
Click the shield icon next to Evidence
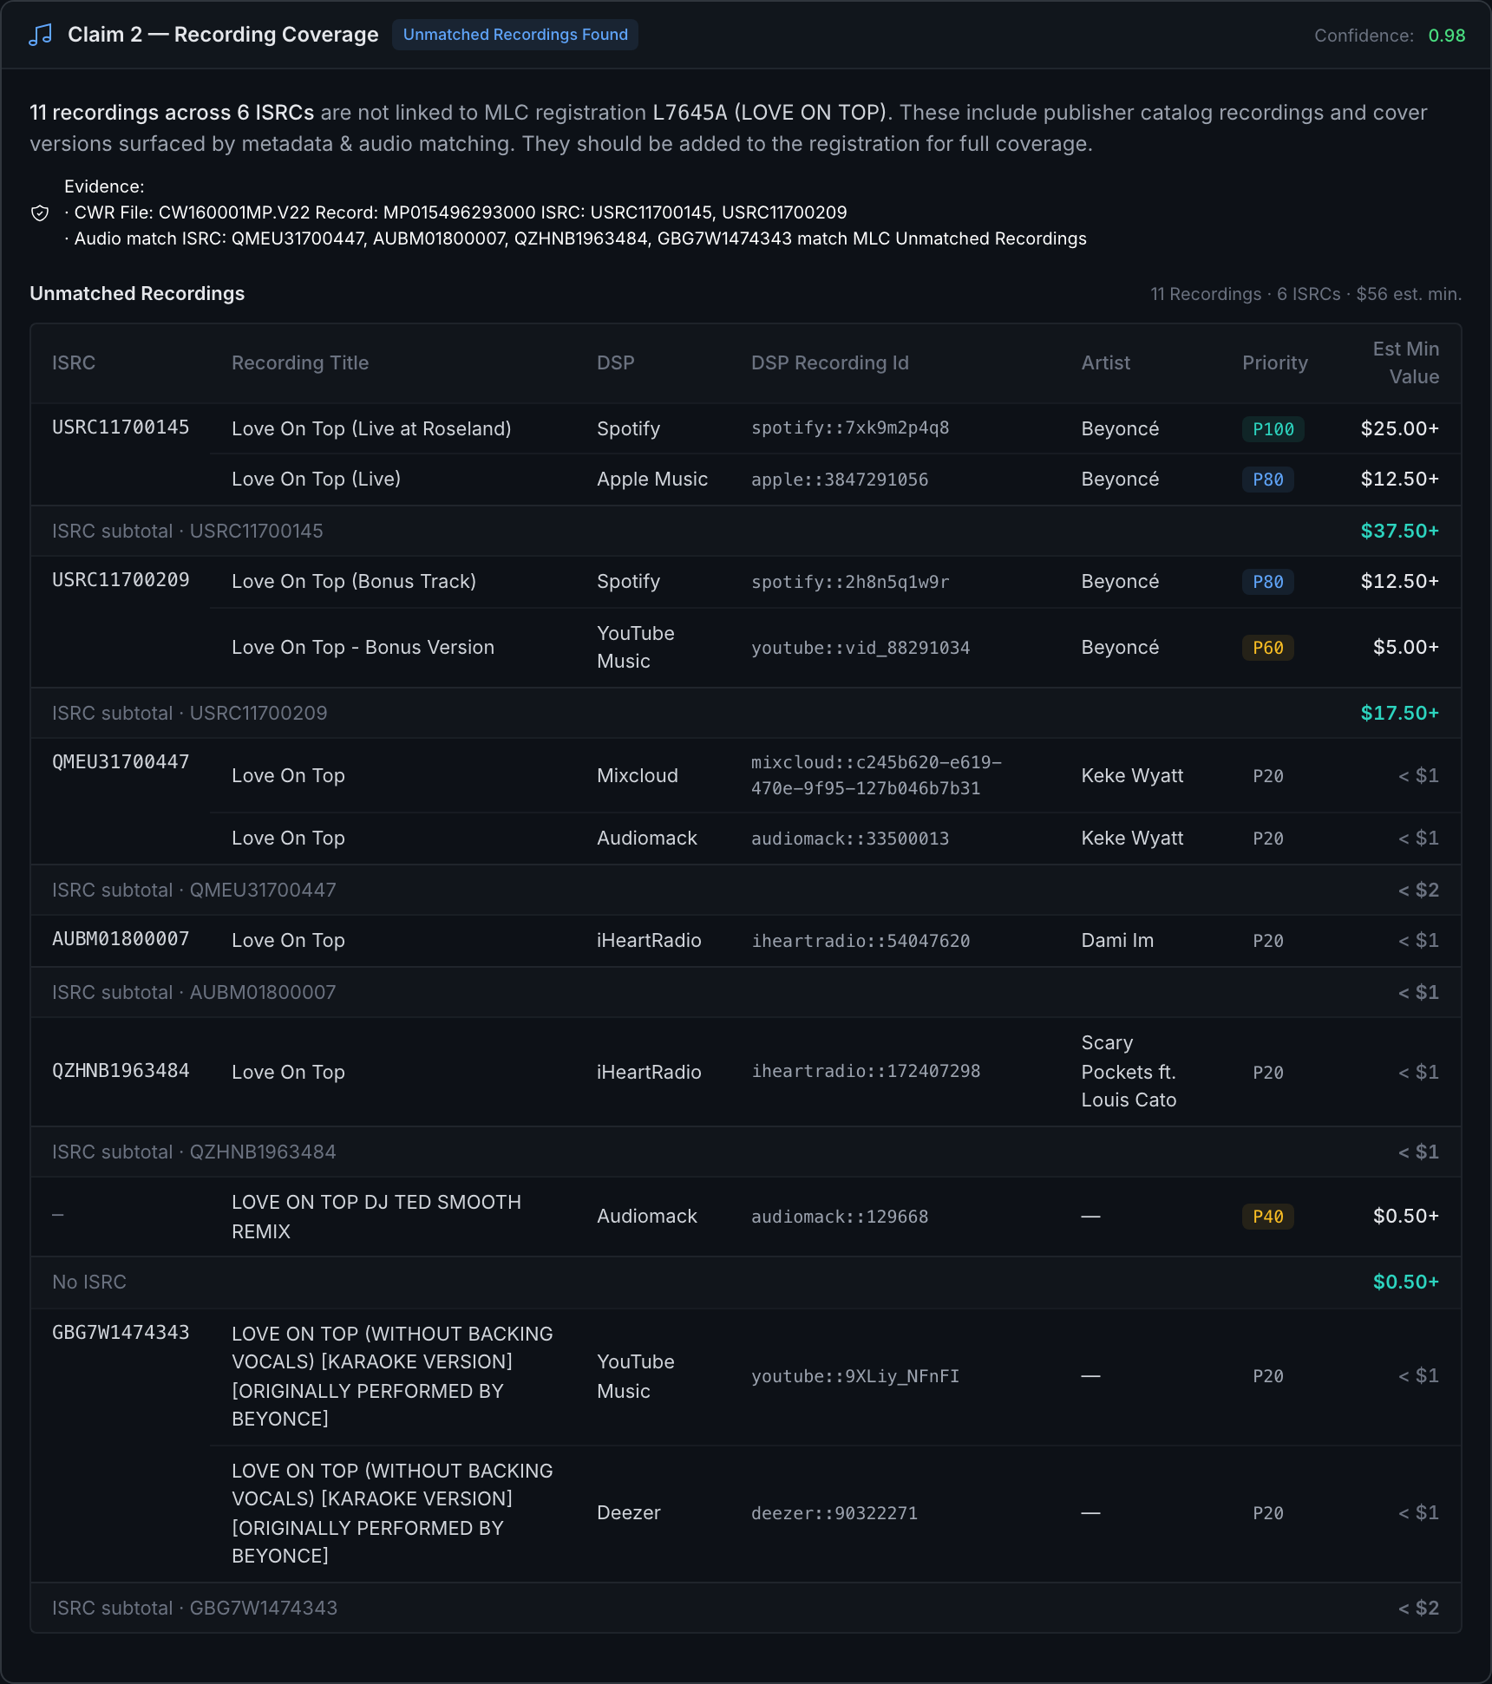[40, 213]
